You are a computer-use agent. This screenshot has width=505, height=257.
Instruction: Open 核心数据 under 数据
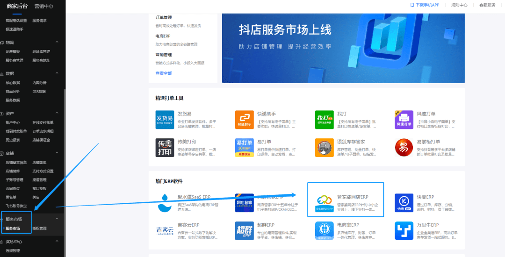(13, 83)
